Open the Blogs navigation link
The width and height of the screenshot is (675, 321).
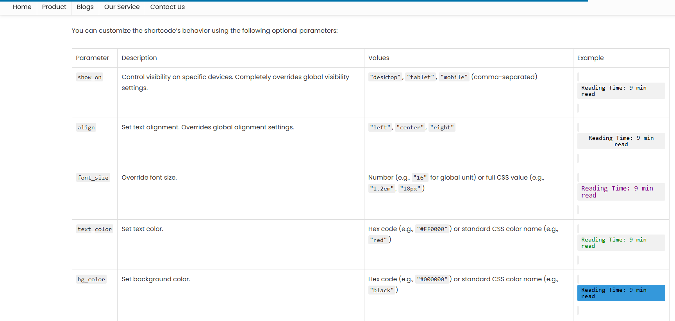[85, 7]
